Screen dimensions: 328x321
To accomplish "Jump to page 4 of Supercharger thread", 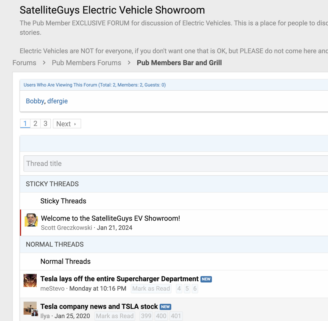I will coord(179,288).
